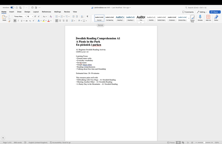
Task: Toggle the AutoSave switch
Action: tap(12, 7)
